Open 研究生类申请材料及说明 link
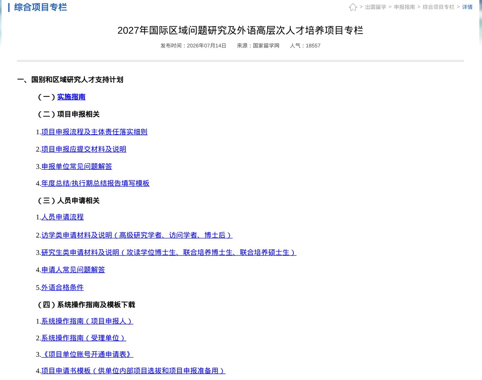Image resolution: width=482 pixels, height=380 pixels. 169,253
